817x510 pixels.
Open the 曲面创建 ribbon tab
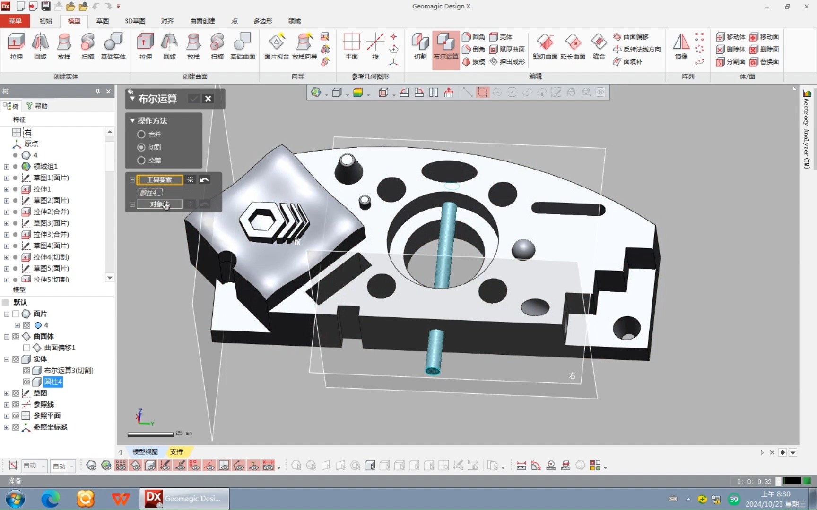click(202, 21)
